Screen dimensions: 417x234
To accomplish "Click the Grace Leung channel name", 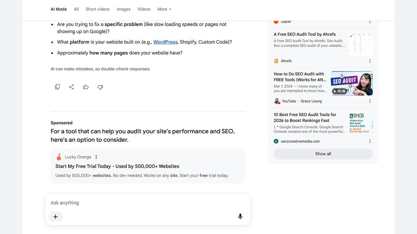I will tap(311, 101).
